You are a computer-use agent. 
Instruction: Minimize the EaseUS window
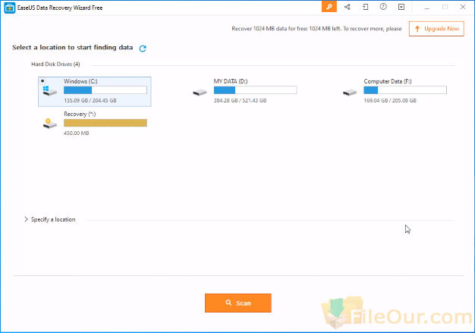click(427, 8)
